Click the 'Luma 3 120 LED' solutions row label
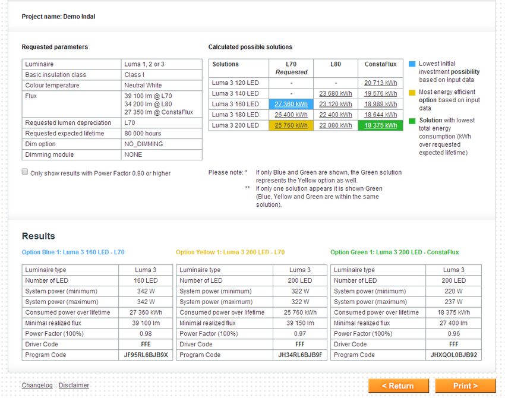The width and height of the screenshot is (505, 398). [x=235, y=83]
